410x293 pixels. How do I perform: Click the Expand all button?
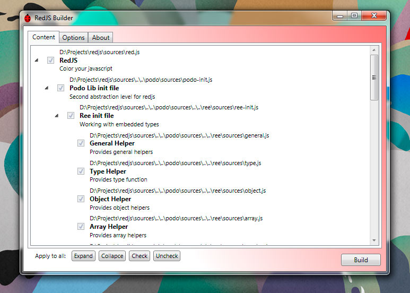click(x=83, y=256)
